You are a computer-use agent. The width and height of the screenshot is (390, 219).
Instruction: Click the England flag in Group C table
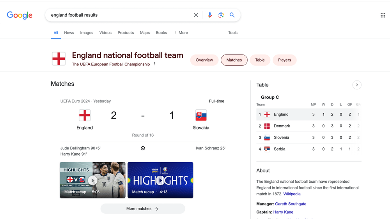click(x=267, y=114)
